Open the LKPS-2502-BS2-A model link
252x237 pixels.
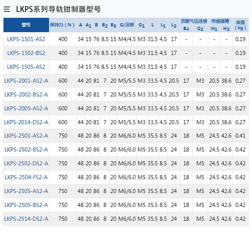coord(26,150)
